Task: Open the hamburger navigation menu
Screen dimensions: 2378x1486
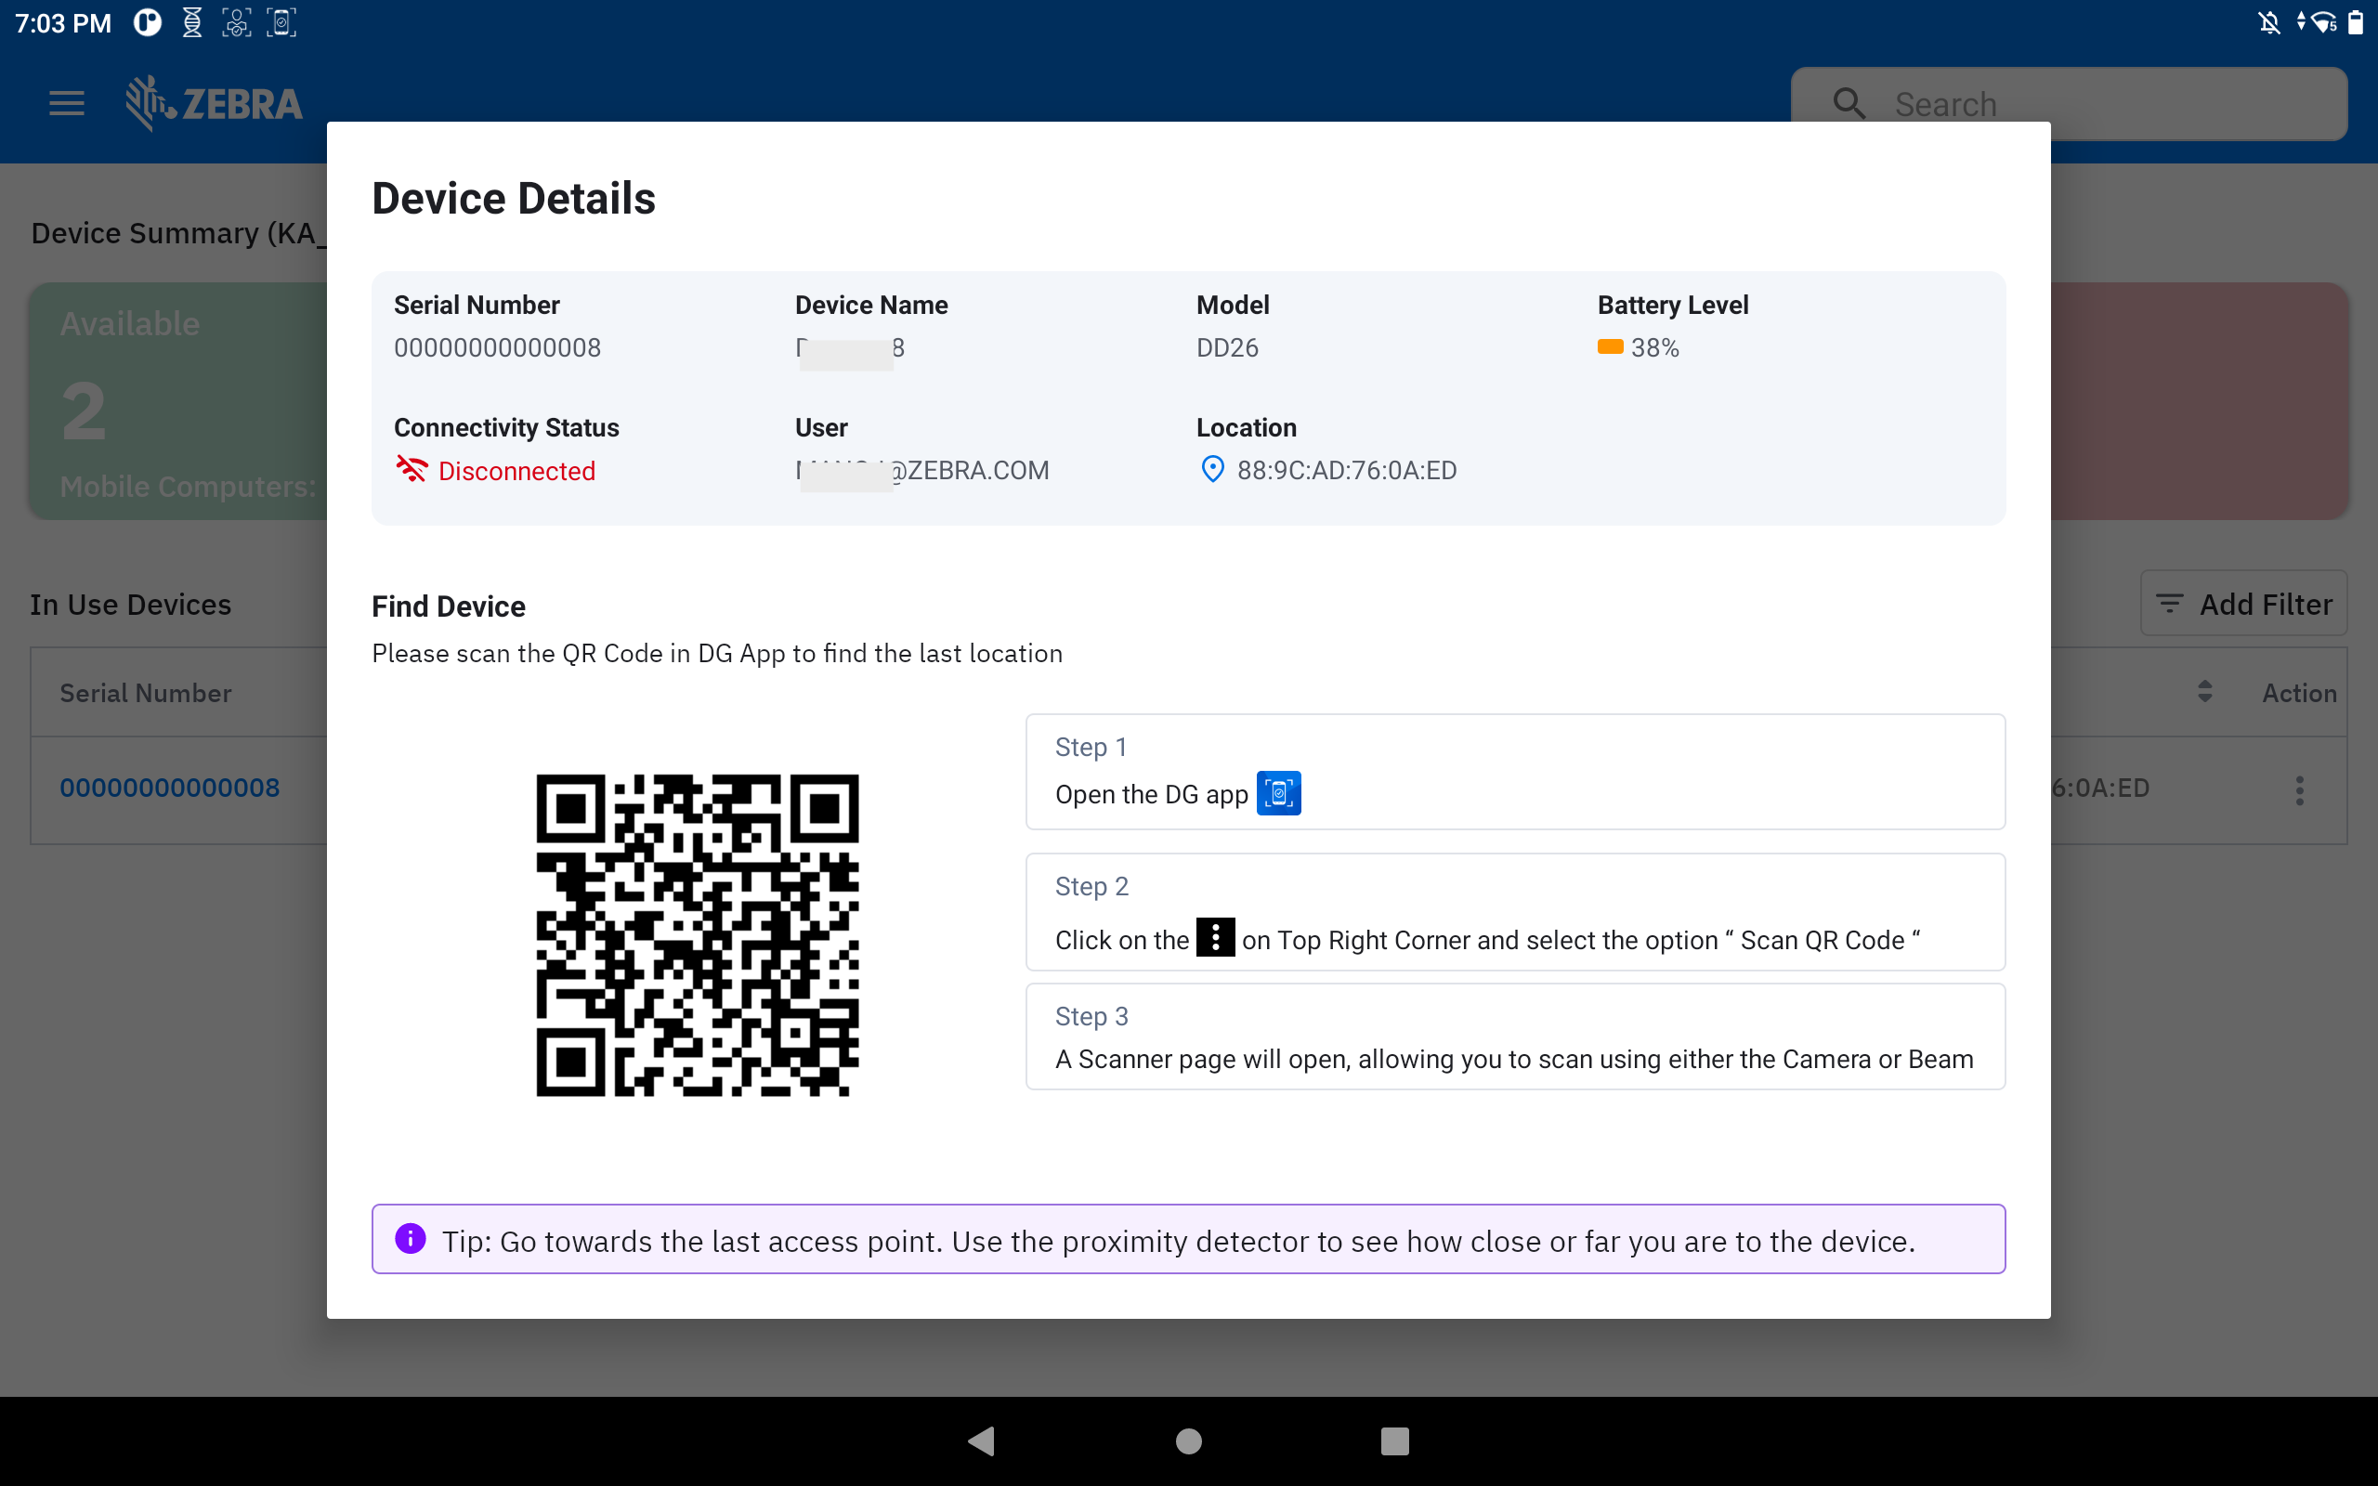Action: click(x=66, y=103)
